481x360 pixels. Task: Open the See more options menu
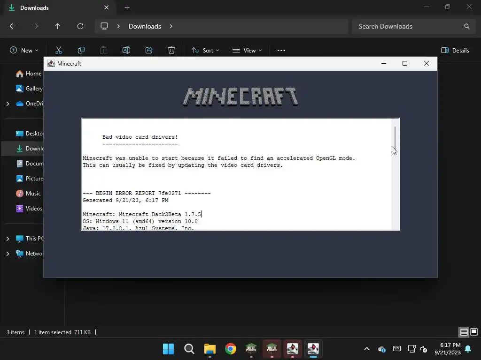click(x=281, y=51)
